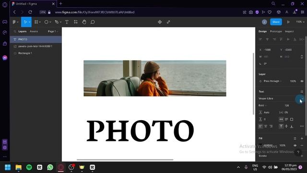307x173 pixels.
Task: Switch to the Inspect tab
Action: (x=289, y=31)
